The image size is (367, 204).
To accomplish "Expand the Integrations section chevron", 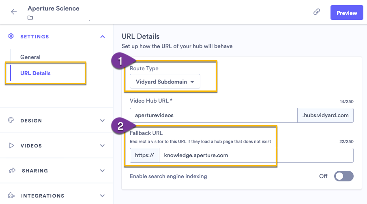I will coord(102,196).
